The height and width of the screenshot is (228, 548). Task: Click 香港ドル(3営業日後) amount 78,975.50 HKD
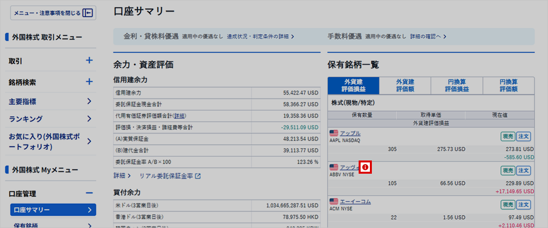point(300,217)
